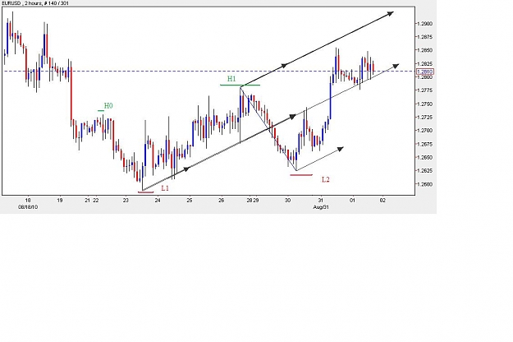Click the 29 date tick label
This screenshot has width=513, height=342.
[256, 200]
